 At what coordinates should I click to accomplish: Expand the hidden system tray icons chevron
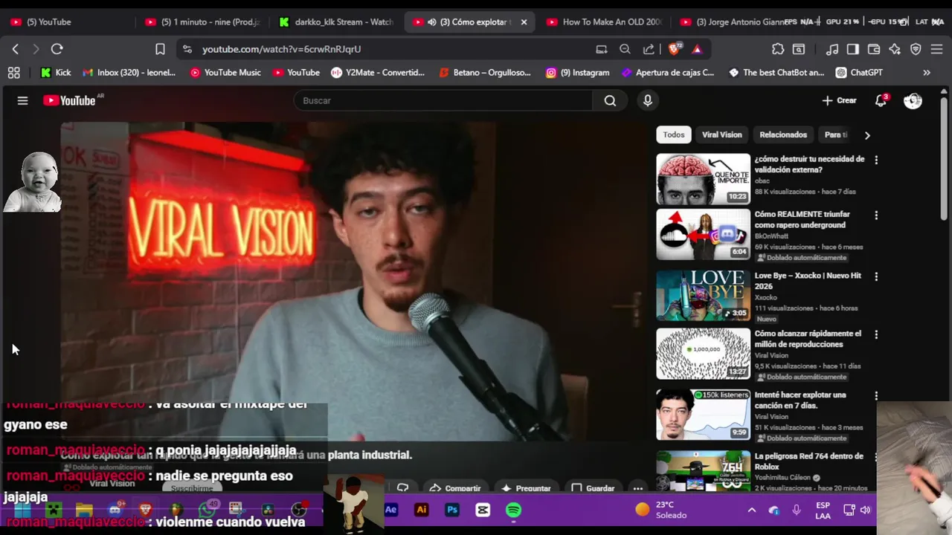coord(751,510)
